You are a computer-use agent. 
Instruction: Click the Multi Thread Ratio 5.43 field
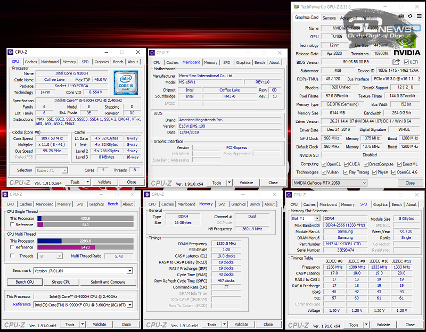tap(119, 256)
